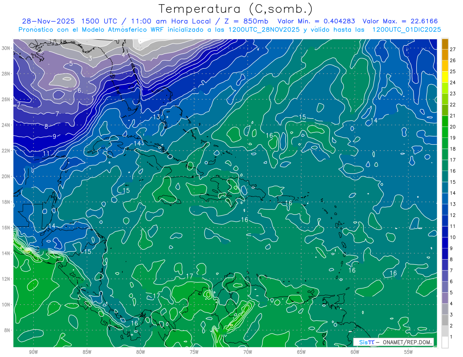Screen dimensions: 463x357
Task: Click contour label '5' on the map
Action: click(x=71, y=64)
